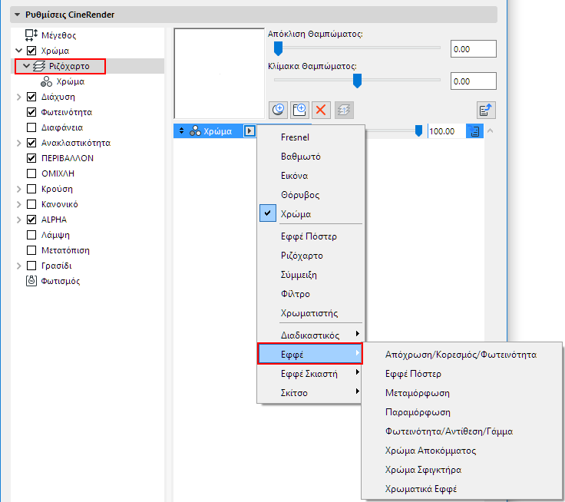Toggle the ALPHA checkbox
The height and width of the screenshot is (502, 565).
(31, 220)
